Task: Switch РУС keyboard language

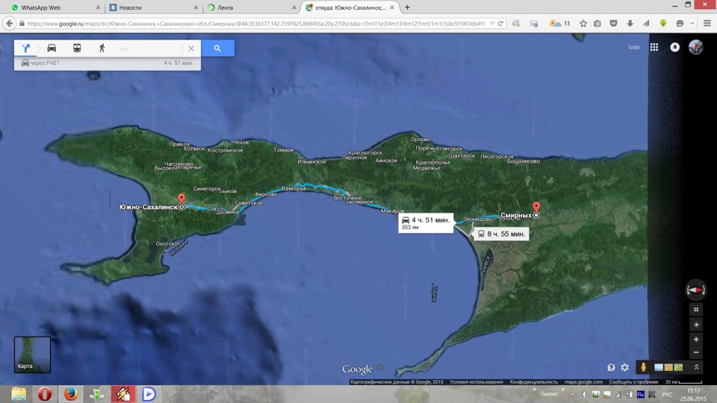Action: 667,394
